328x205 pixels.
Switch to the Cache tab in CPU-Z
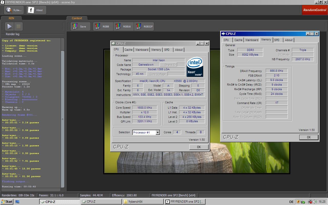click(x=128, y=50)
